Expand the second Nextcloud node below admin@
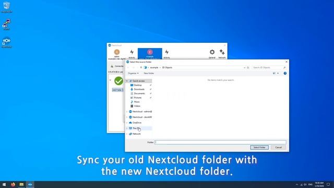The width and height of the screenshot is (334, 188). point(127,117)
